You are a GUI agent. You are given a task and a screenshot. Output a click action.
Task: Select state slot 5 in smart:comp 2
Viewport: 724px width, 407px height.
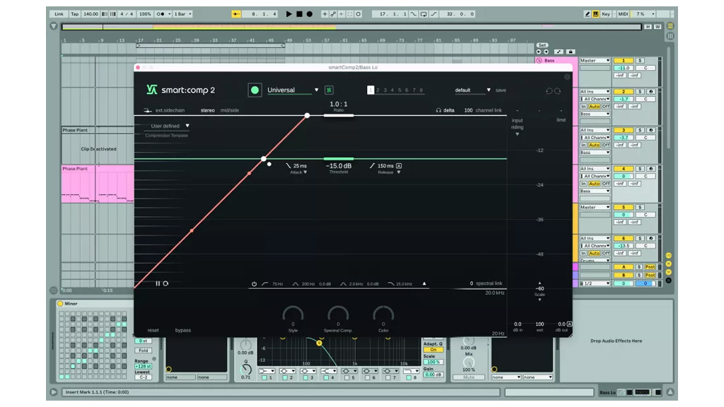(x=399, y=90)
